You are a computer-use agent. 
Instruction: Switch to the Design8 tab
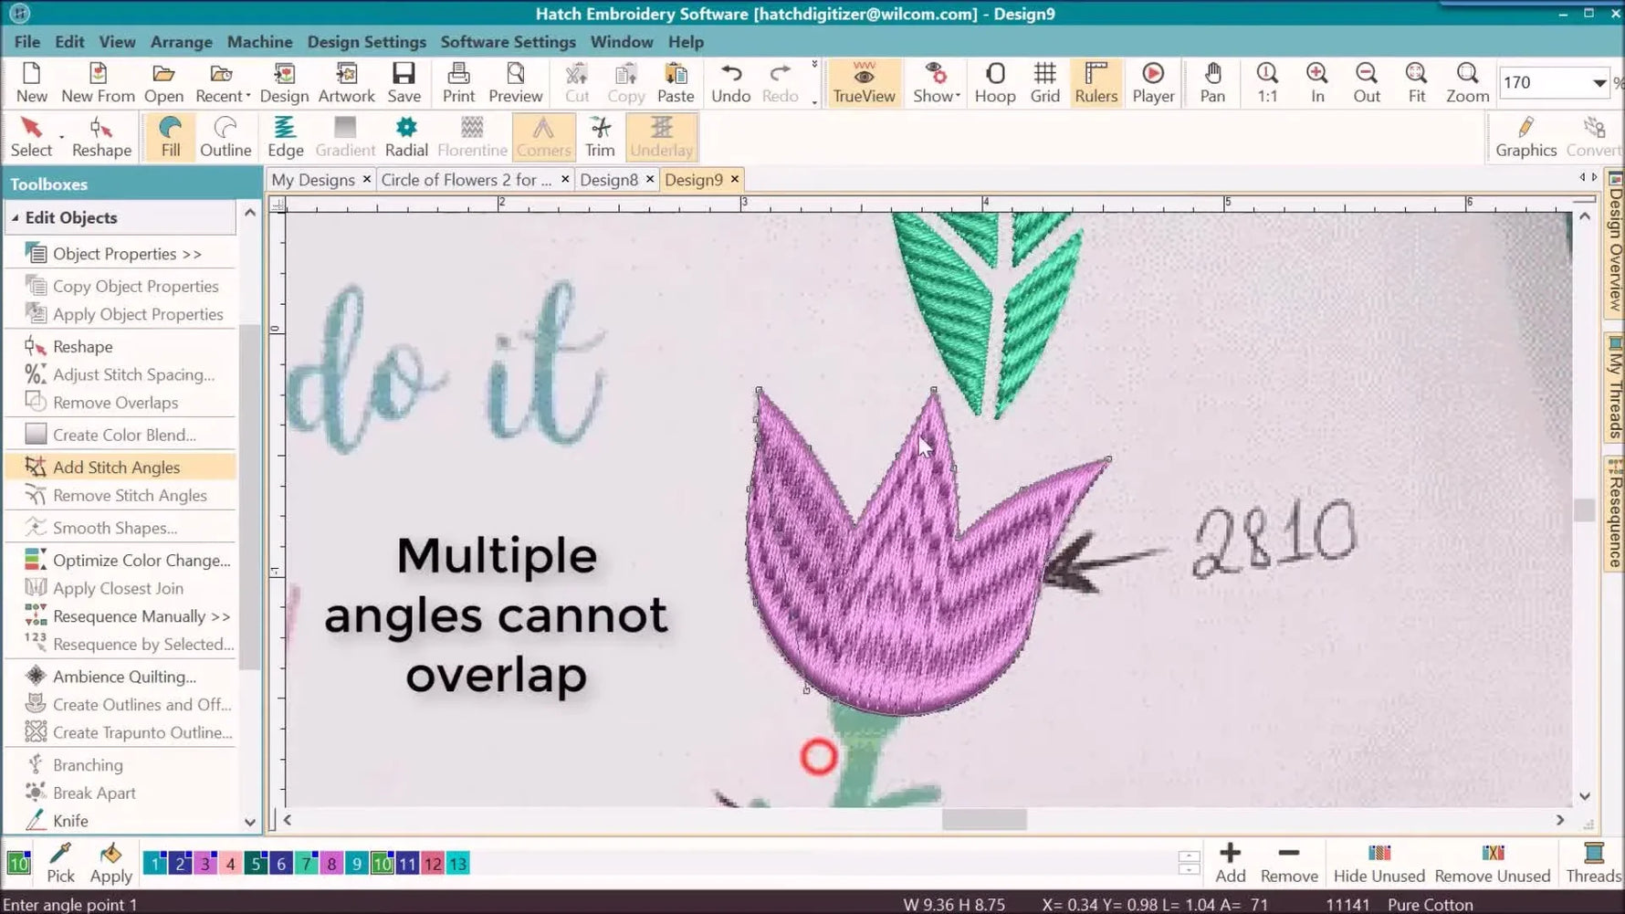[609, 180]
